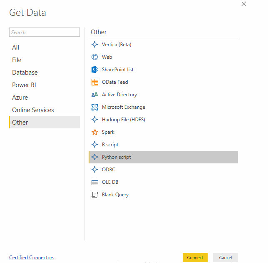Click the Blank Query scroll icon

(95, 195)
